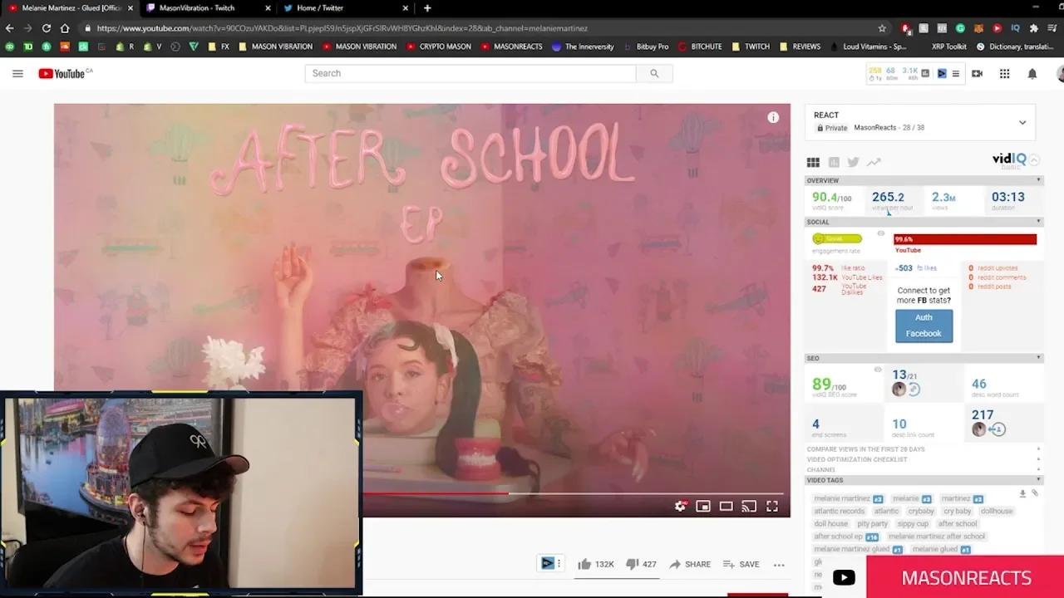Image resolution: width=1064 pixels, height=598 pixels.
Task: Click the notifications bell icon
Action: coord(1032,73)
